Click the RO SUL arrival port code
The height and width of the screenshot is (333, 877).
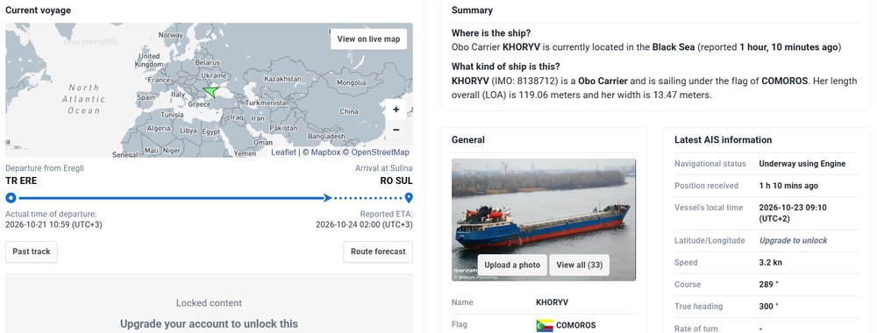click(396, 181)
